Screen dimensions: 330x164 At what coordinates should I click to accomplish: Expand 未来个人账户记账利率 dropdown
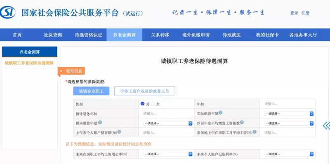[289, 154]
